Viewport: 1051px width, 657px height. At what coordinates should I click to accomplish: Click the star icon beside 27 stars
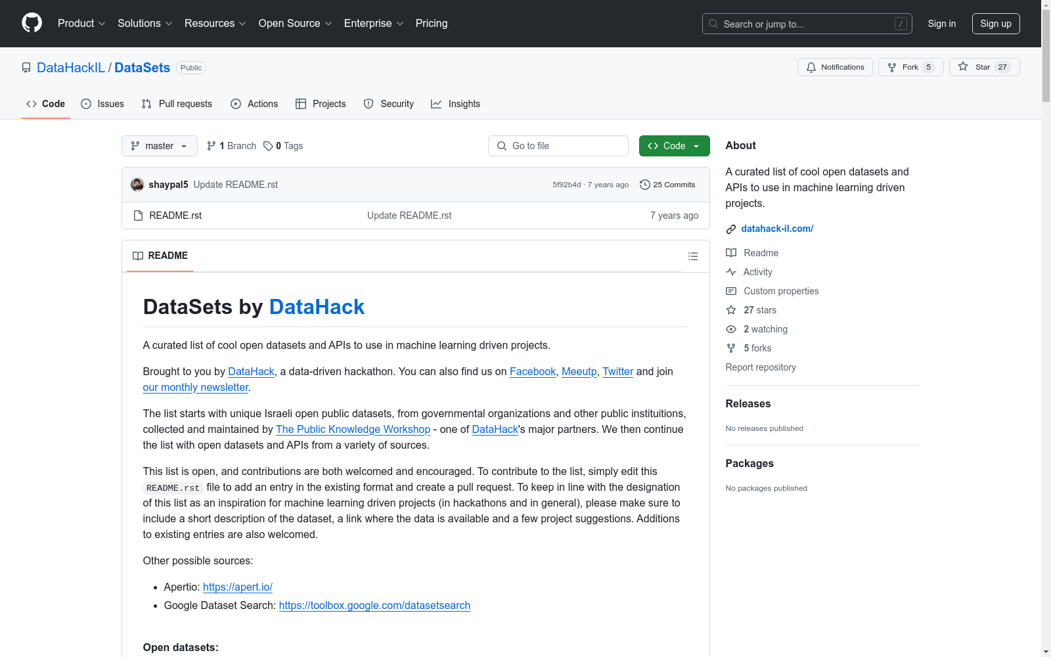731,310
